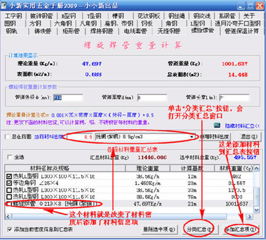Click the icon beside 隐藏材料汇总
The image size is (266, 240).
tap(217, 126)
